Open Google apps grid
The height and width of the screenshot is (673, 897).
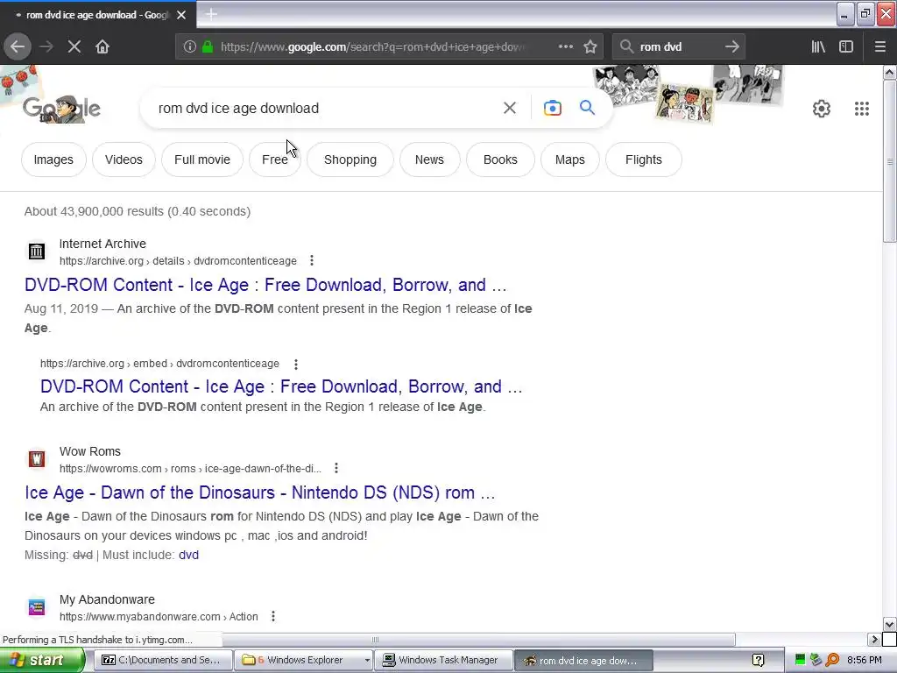[x=862, y=108]
